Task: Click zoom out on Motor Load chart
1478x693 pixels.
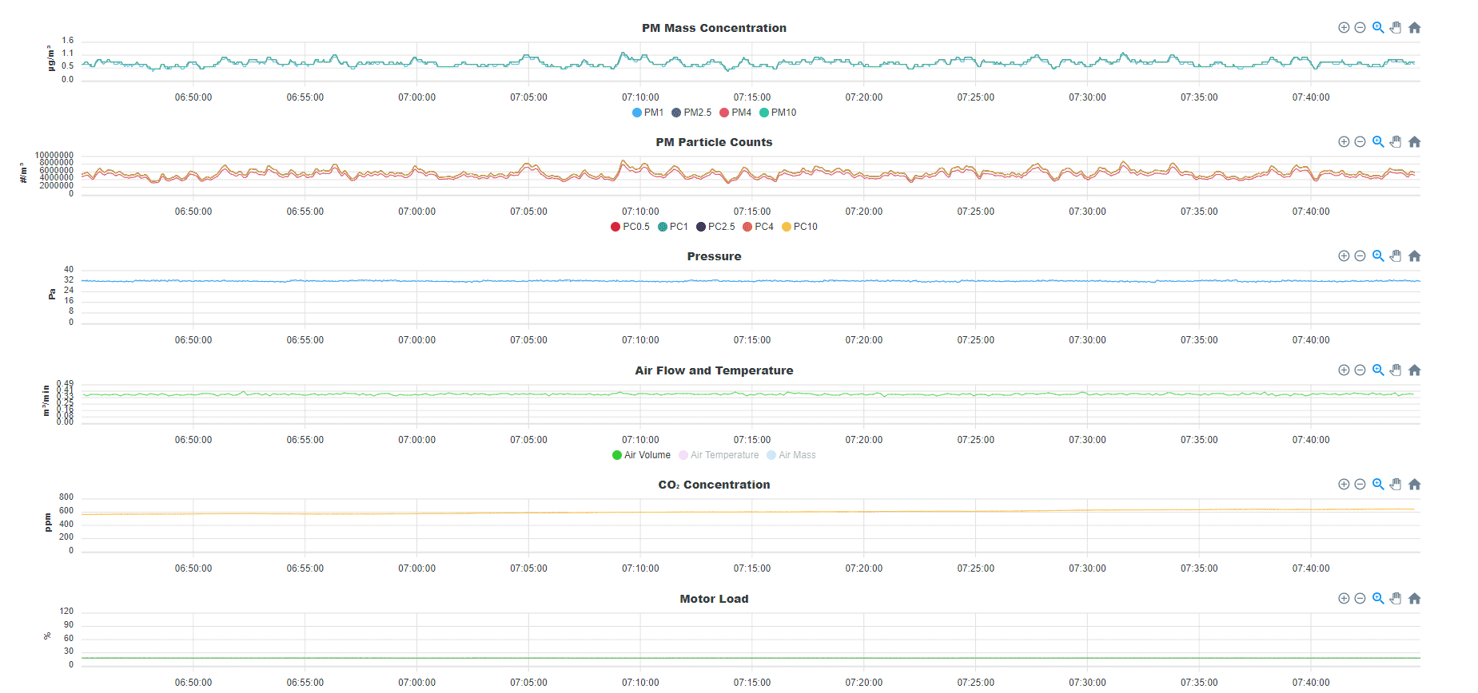Action: click(1360, 599)
